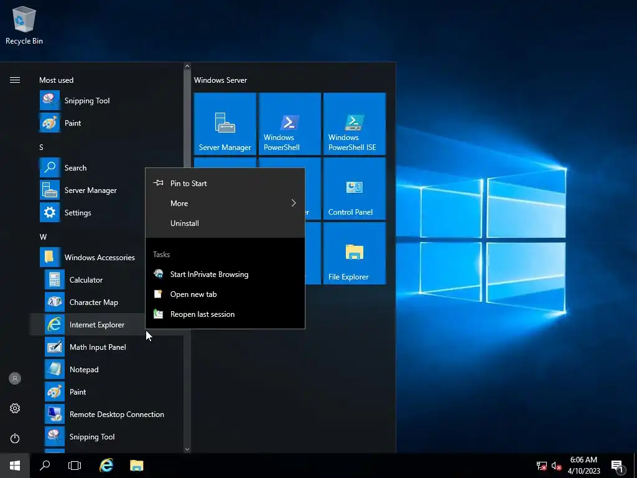Open the Action Center notifications icon
Image resolution: width=637 pixels, height=478 pixels.
[617, 466]
